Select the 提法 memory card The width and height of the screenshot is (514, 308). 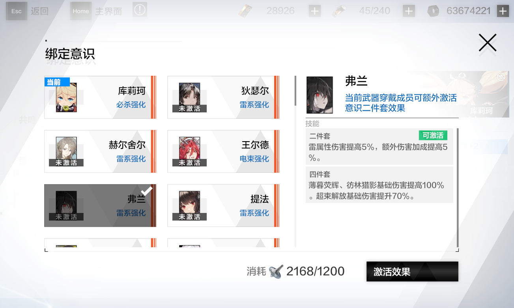click(223, 205)
